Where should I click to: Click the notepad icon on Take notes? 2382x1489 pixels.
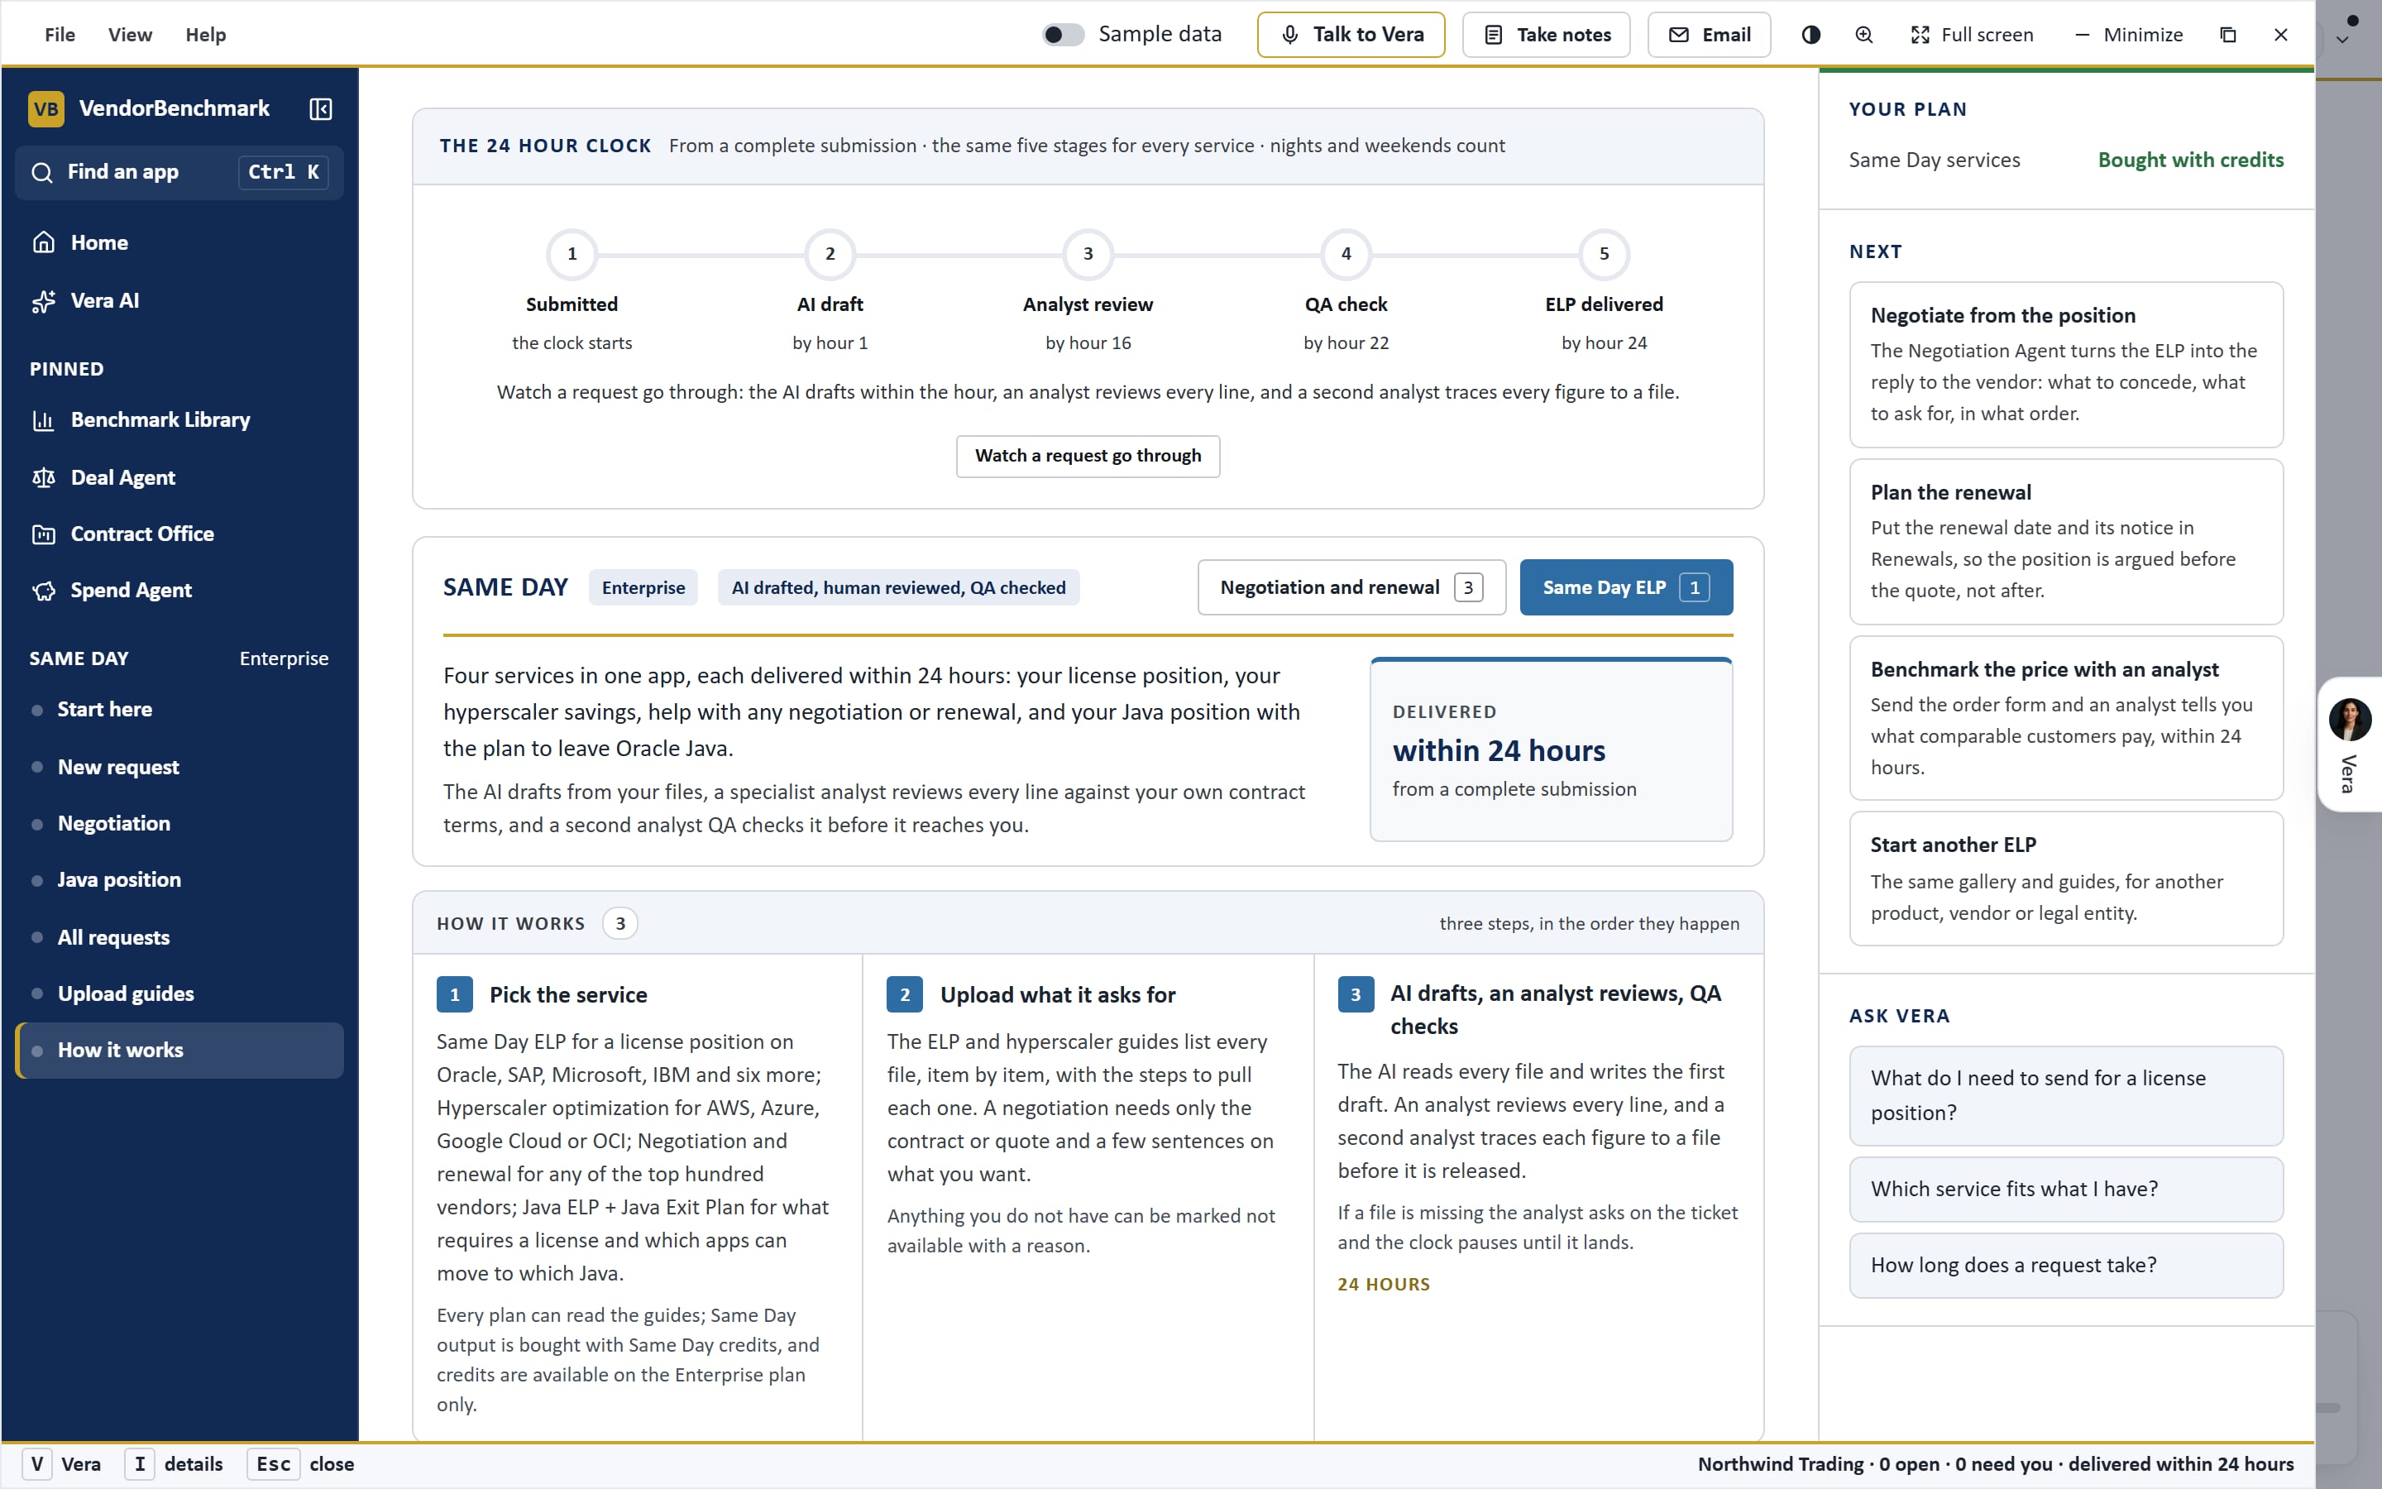click(x=1493, y=35)
